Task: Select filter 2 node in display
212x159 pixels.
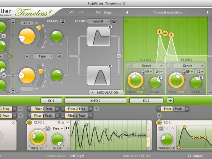Action: click(171, 35)
